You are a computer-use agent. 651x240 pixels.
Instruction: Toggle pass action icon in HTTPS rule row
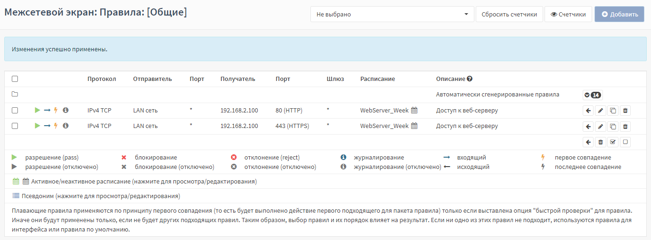(38, 126)
